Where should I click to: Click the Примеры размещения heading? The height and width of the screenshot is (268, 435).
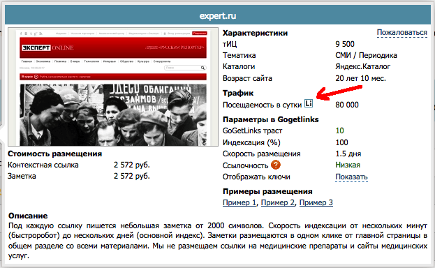point(267,191)
